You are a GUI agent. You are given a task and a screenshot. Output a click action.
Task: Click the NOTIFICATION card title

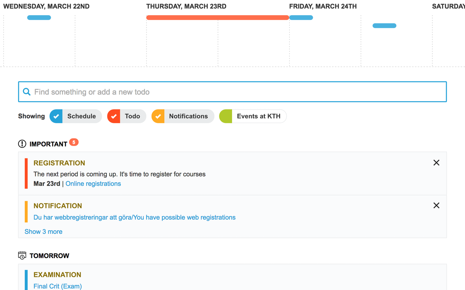(58, 206)
